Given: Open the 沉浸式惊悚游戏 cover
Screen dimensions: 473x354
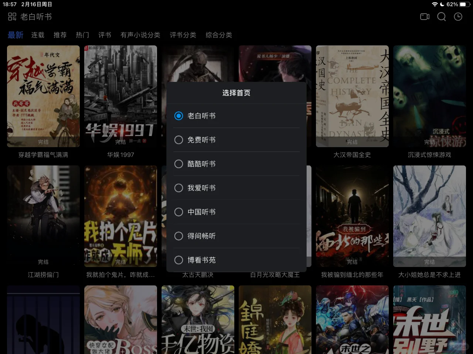Looking at the screenshot, I should coord(429,96).
